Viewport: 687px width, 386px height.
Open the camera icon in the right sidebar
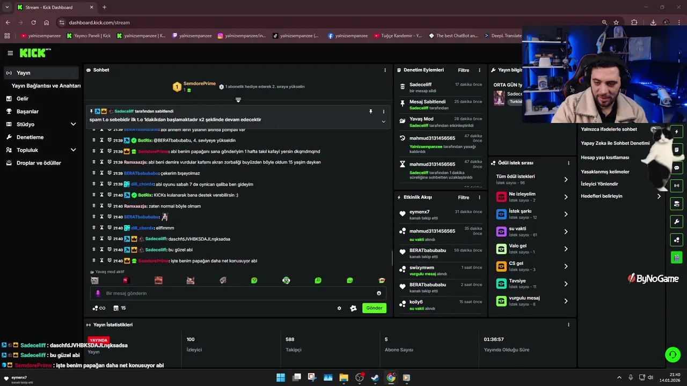676,204
